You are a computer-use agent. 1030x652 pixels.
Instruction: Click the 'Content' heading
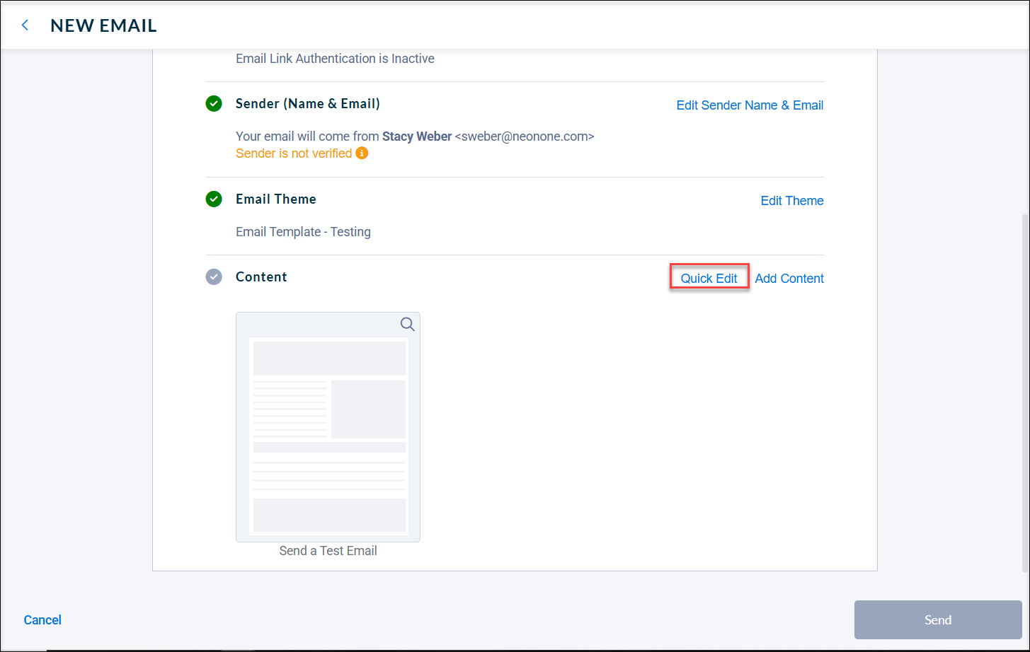(x=261, y=277)
